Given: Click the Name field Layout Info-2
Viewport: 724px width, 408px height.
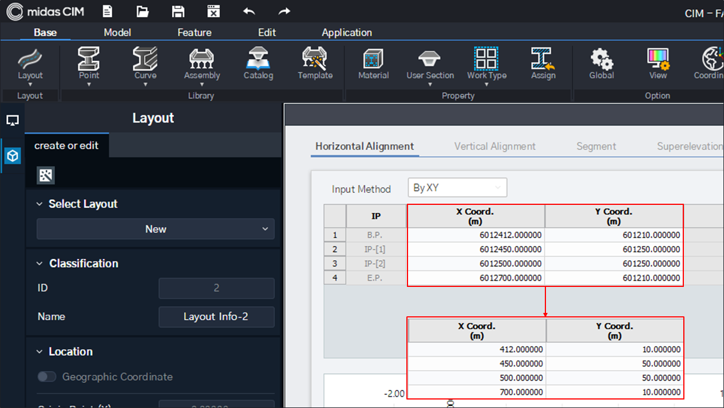Looking at the screenshot, I should pos(216,317).
